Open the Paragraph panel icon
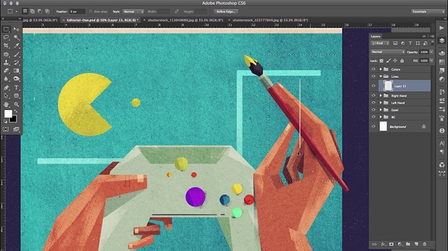448x251 pixels. [x=442, y=152]
